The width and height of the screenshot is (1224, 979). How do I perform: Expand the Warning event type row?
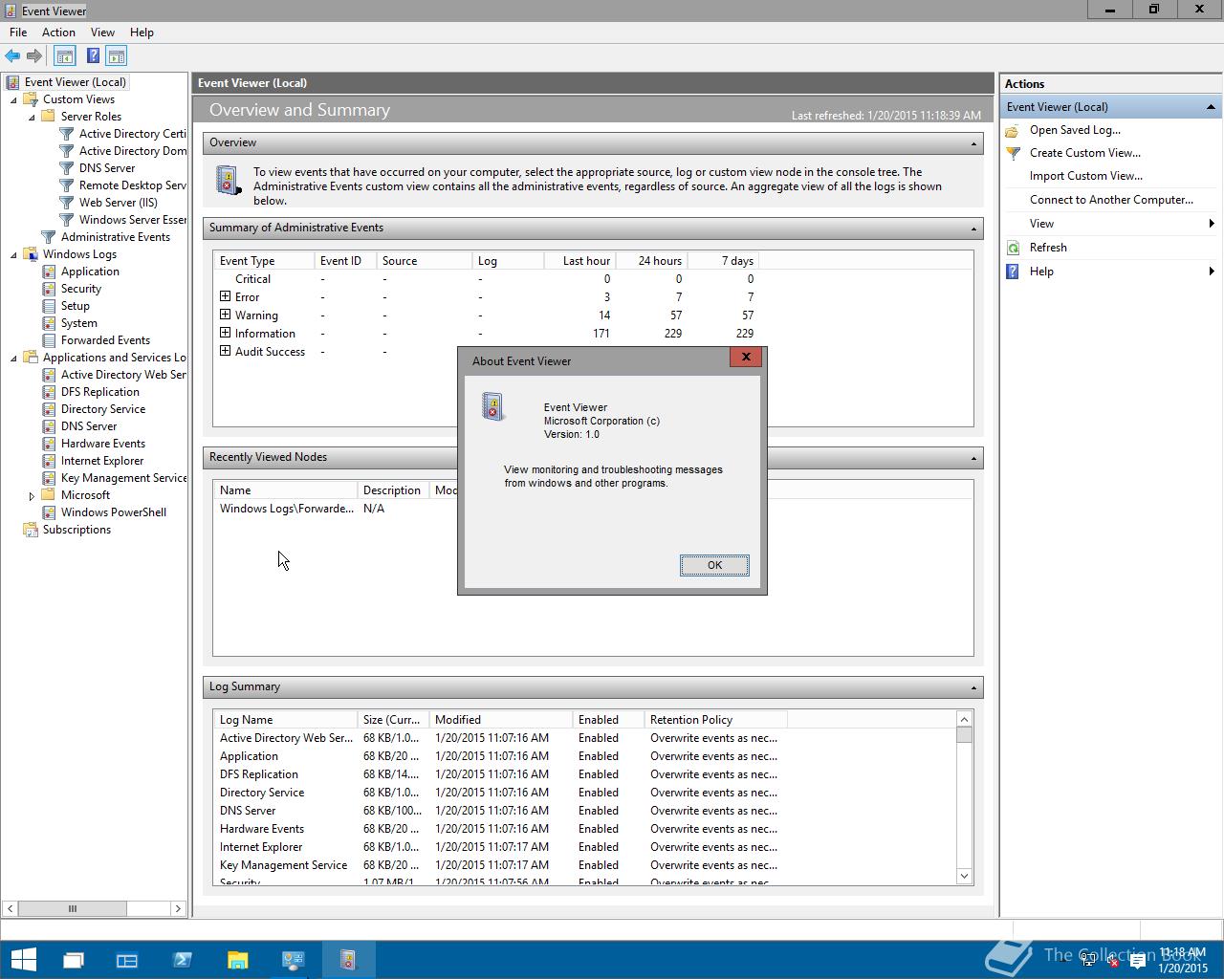[x=226, y=315]
